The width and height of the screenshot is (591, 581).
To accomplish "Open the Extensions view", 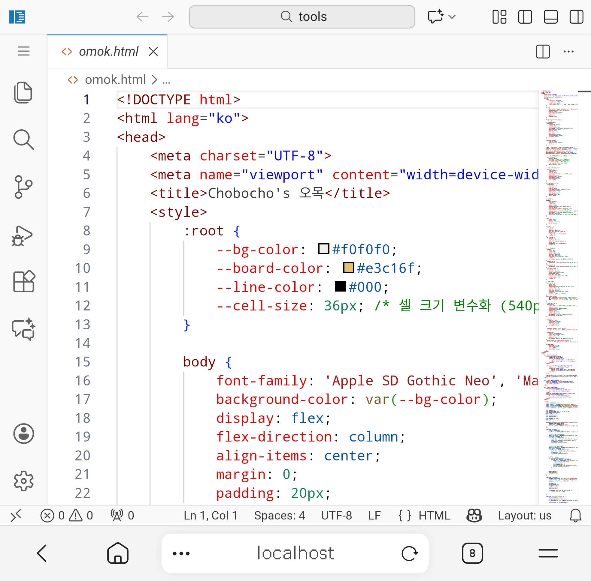I will [24, 281].
